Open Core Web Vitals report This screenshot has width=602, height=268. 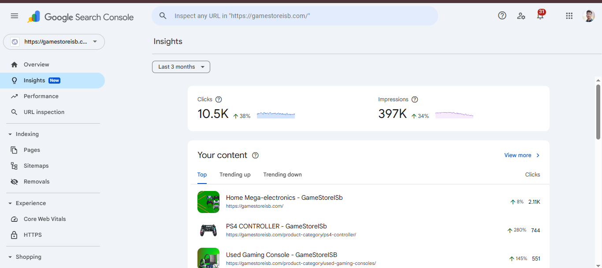(x=45, y=219)
